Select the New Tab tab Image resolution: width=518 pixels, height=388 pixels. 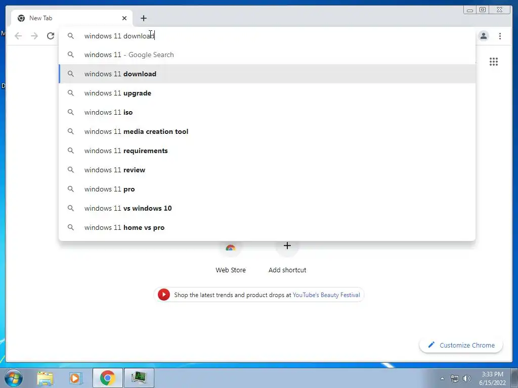point(72,18)
